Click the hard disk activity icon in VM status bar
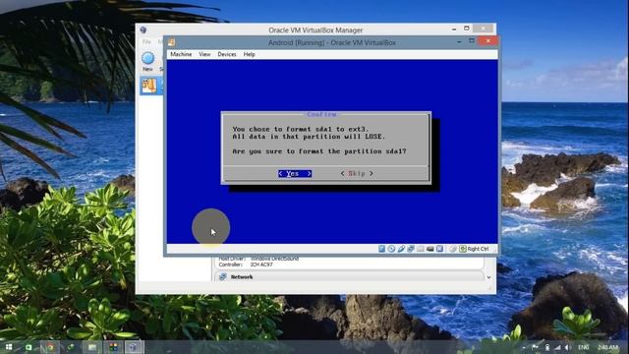Screen dimensions: 629x354 [x=381, y=249]
